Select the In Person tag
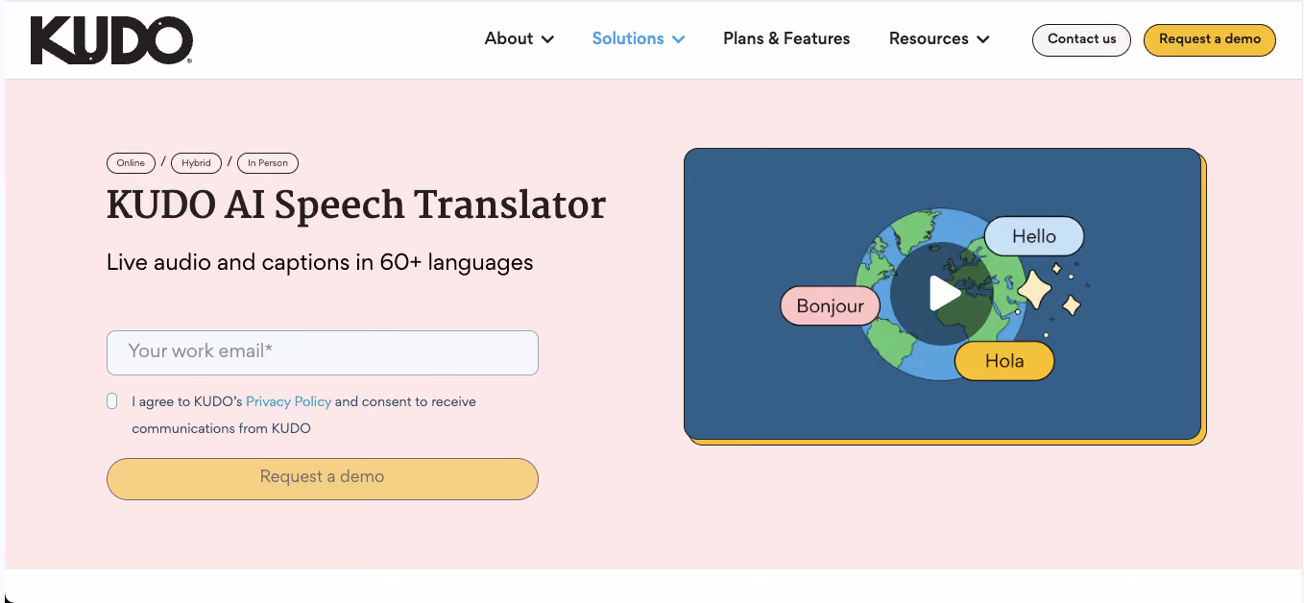Viewport: 1304px width, 603px height. coord(268,163)
